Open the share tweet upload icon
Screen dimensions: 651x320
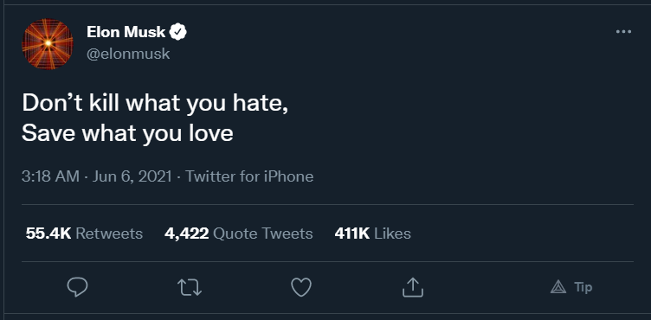(413, 287)
